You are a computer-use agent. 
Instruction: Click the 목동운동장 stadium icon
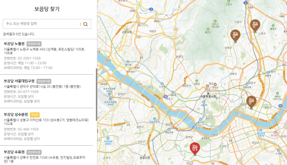(155, 119)
